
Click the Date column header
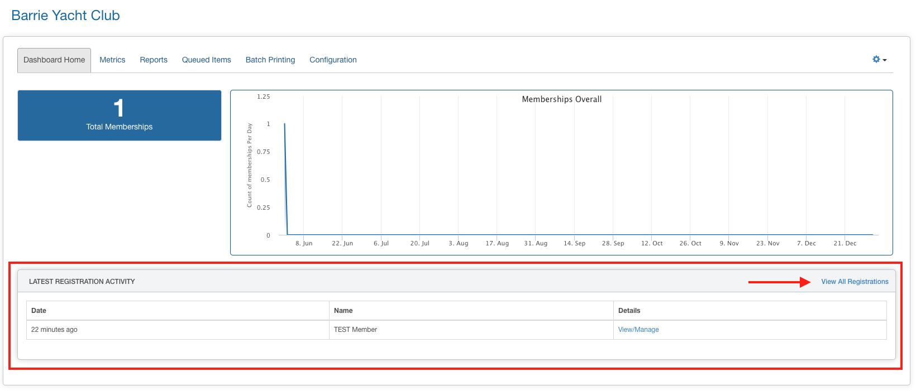tap(39, 311)
